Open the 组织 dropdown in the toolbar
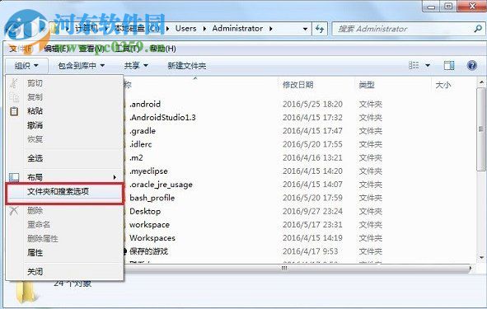The image size is (487, 309). pyautogui.click(x=26, y=66)
